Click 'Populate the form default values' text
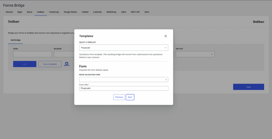Screen dimensions: 272x139 click(94, 70)
